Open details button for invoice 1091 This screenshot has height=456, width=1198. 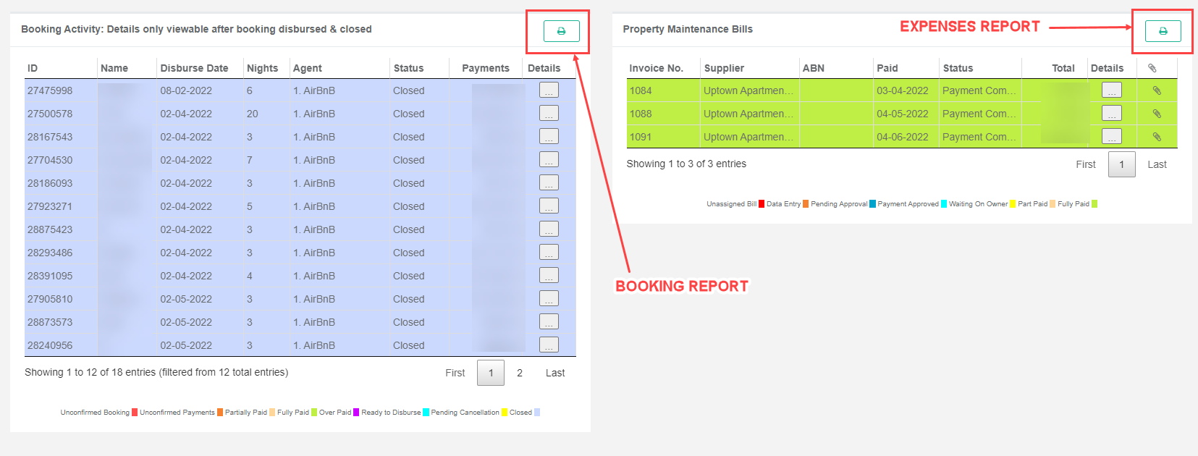[x=1111, y=137]
